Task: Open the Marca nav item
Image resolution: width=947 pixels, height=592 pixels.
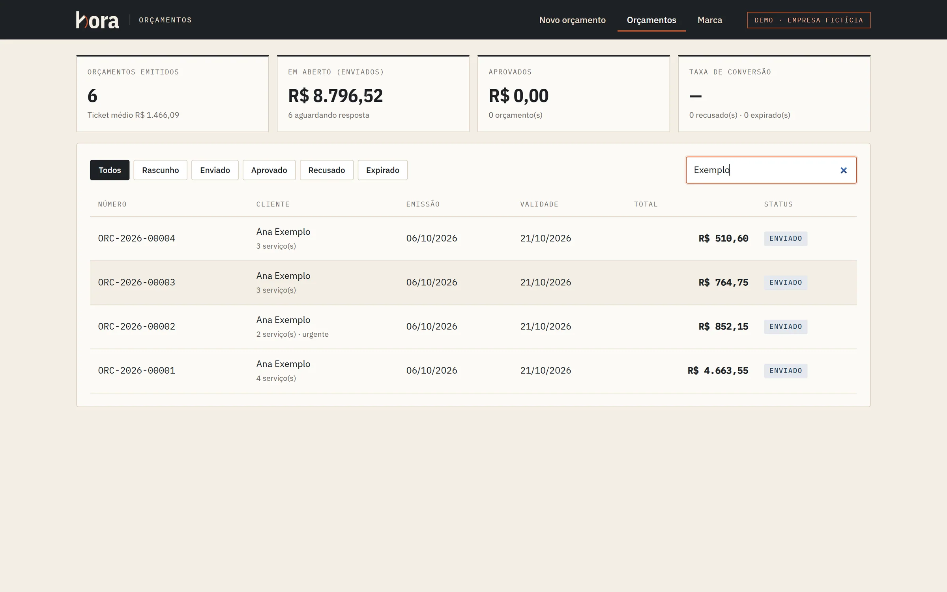Action: (x=709, y=20)
